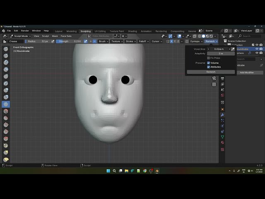Select the Scrape brush tool
Viewport: 265px width, 199px height.
point(6,132)
